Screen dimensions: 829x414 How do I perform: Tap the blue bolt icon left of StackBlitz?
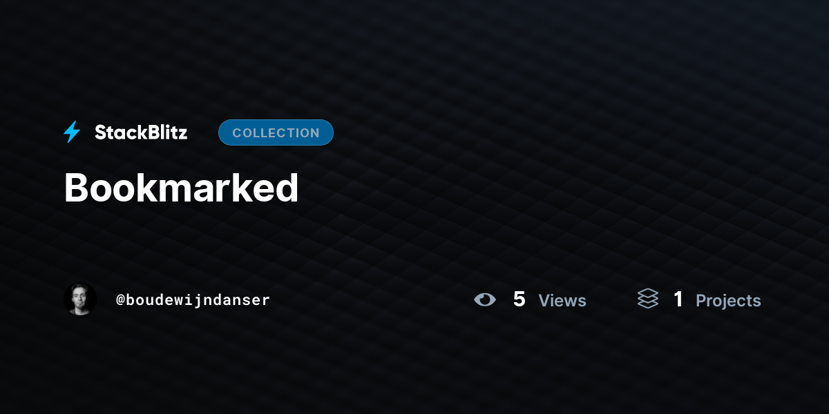[x=72, y=132]
